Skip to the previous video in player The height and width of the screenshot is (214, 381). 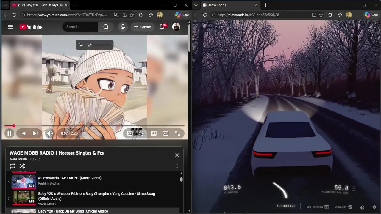point(23,133)
